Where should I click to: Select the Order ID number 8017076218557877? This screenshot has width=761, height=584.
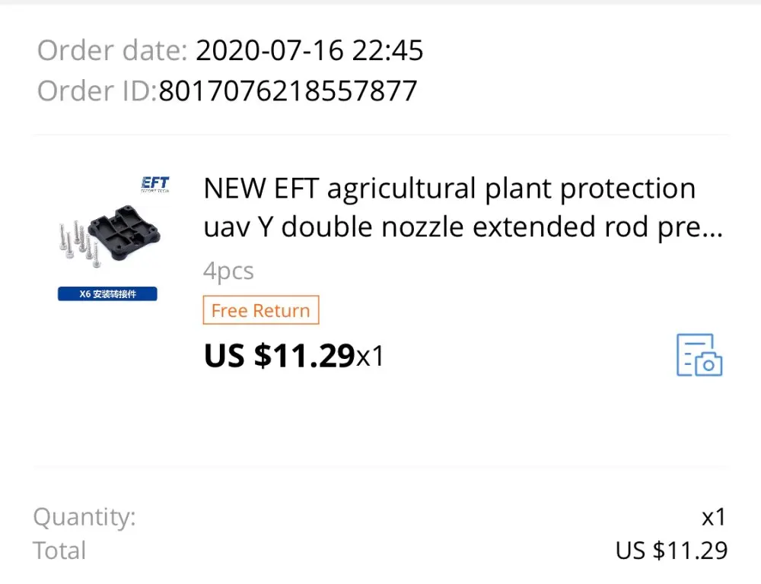(x=288, y=91)
